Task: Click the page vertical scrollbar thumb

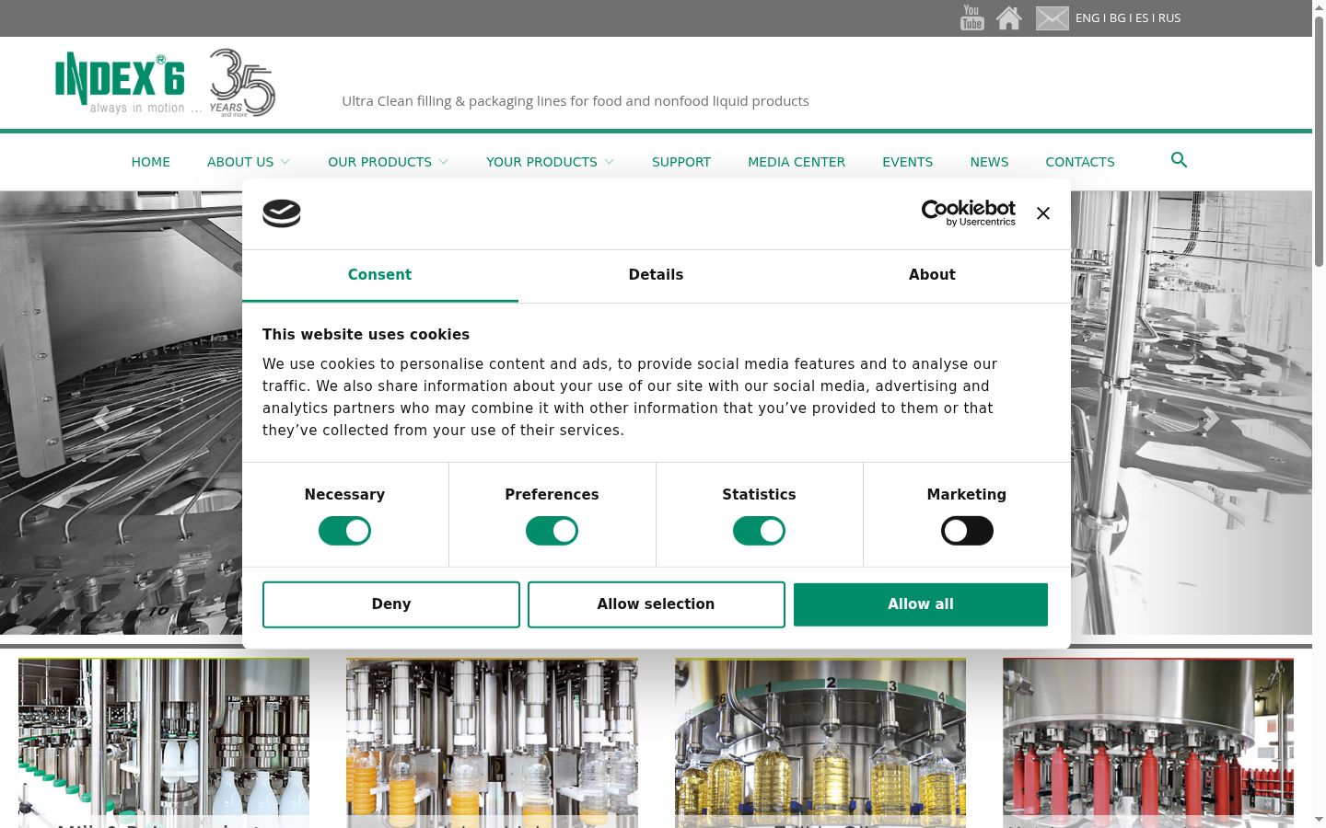Action: point(1319,143)
